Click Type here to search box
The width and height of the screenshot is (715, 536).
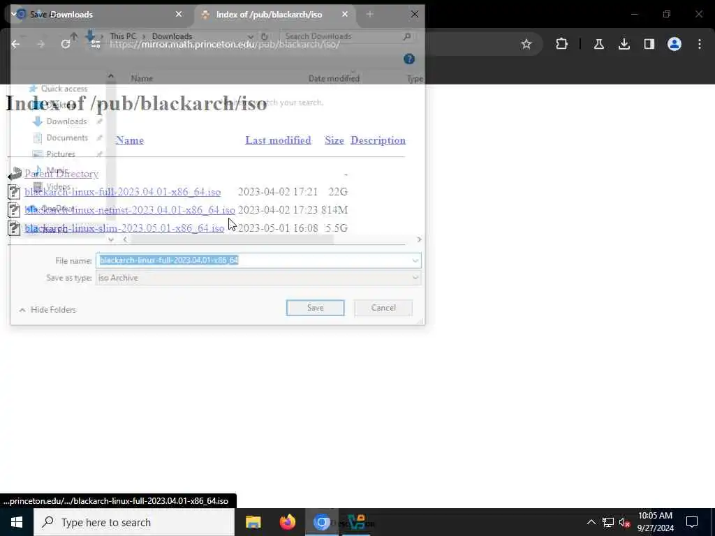[x=134, y=522]
